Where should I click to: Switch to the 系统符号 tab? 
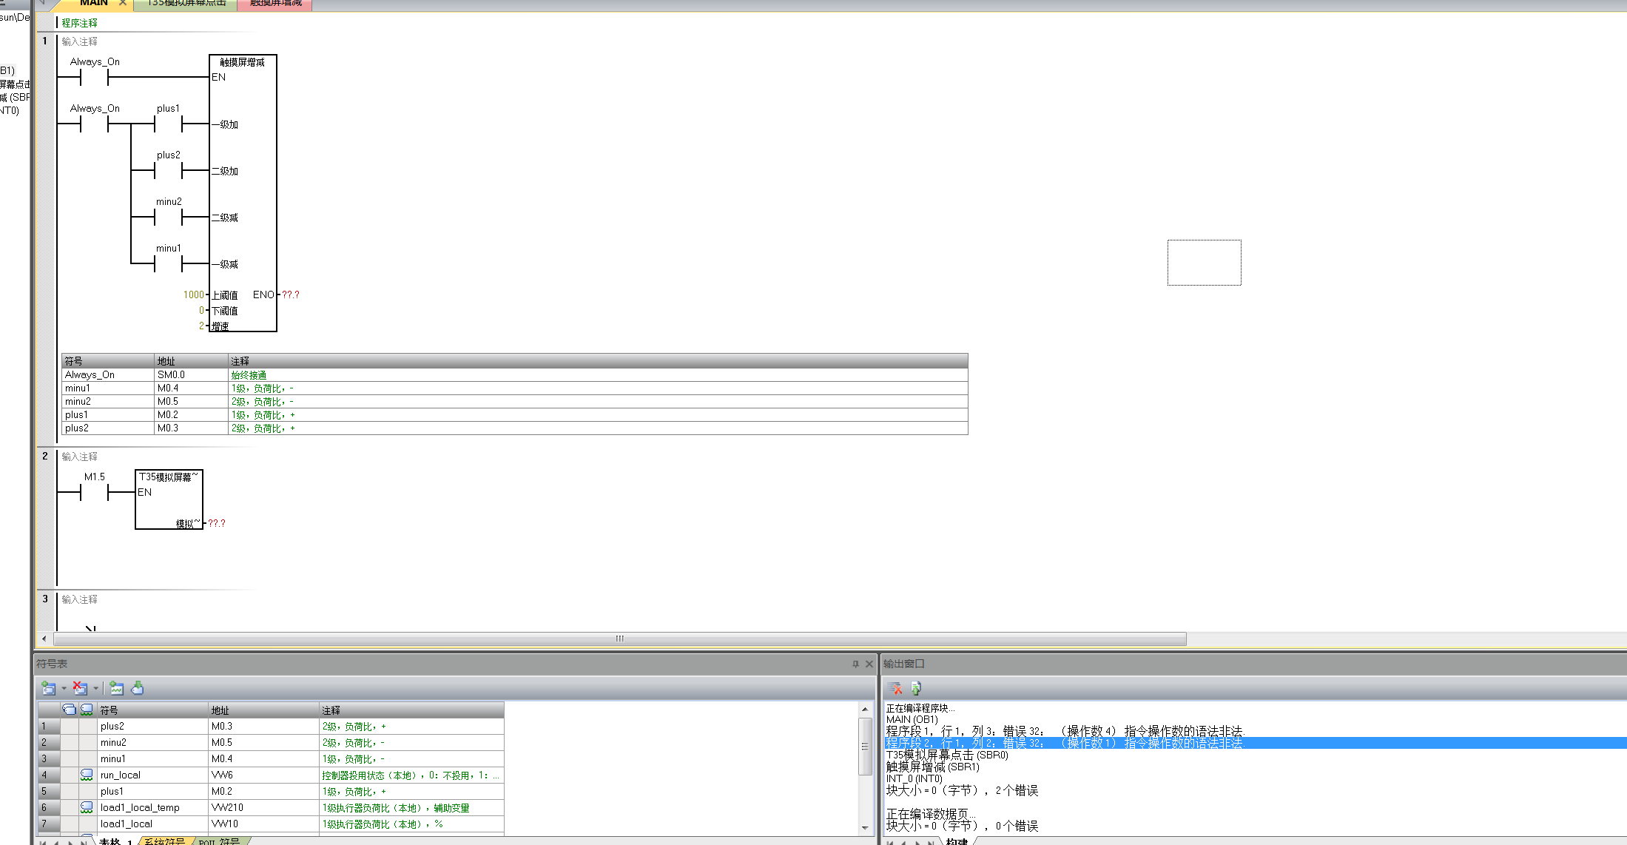164,841
